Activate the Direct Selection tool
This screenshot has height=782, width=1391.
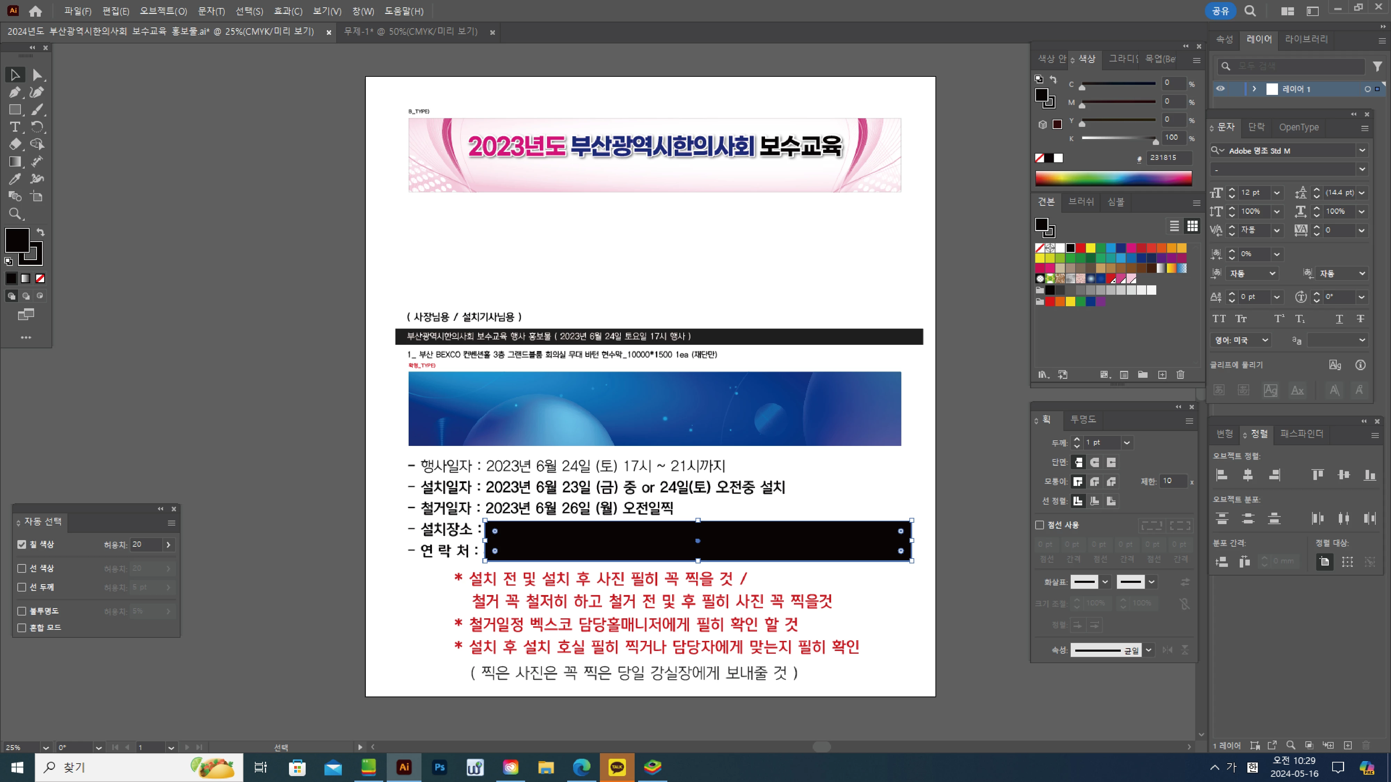point(37,75)
